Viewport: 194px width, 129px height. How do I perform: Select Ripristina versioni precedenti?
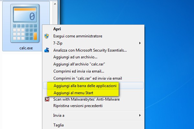click(x=78, y=106)
